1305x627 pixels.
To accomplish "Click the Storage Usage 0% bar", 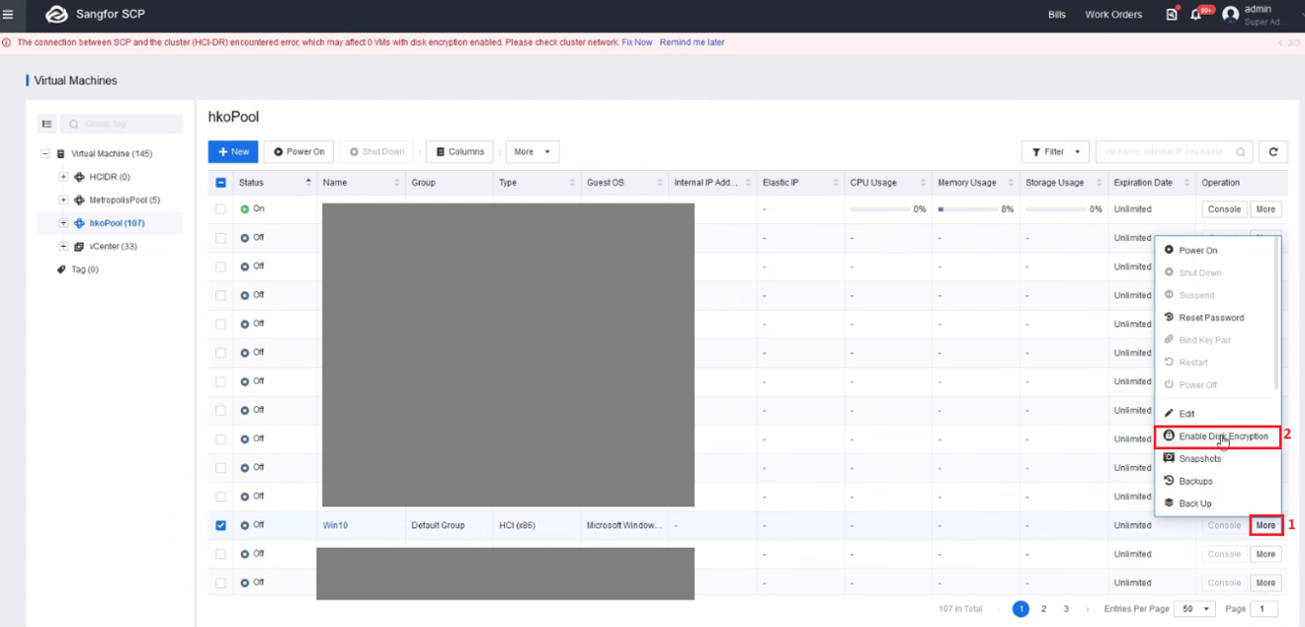I will (x=1055, y=209).
